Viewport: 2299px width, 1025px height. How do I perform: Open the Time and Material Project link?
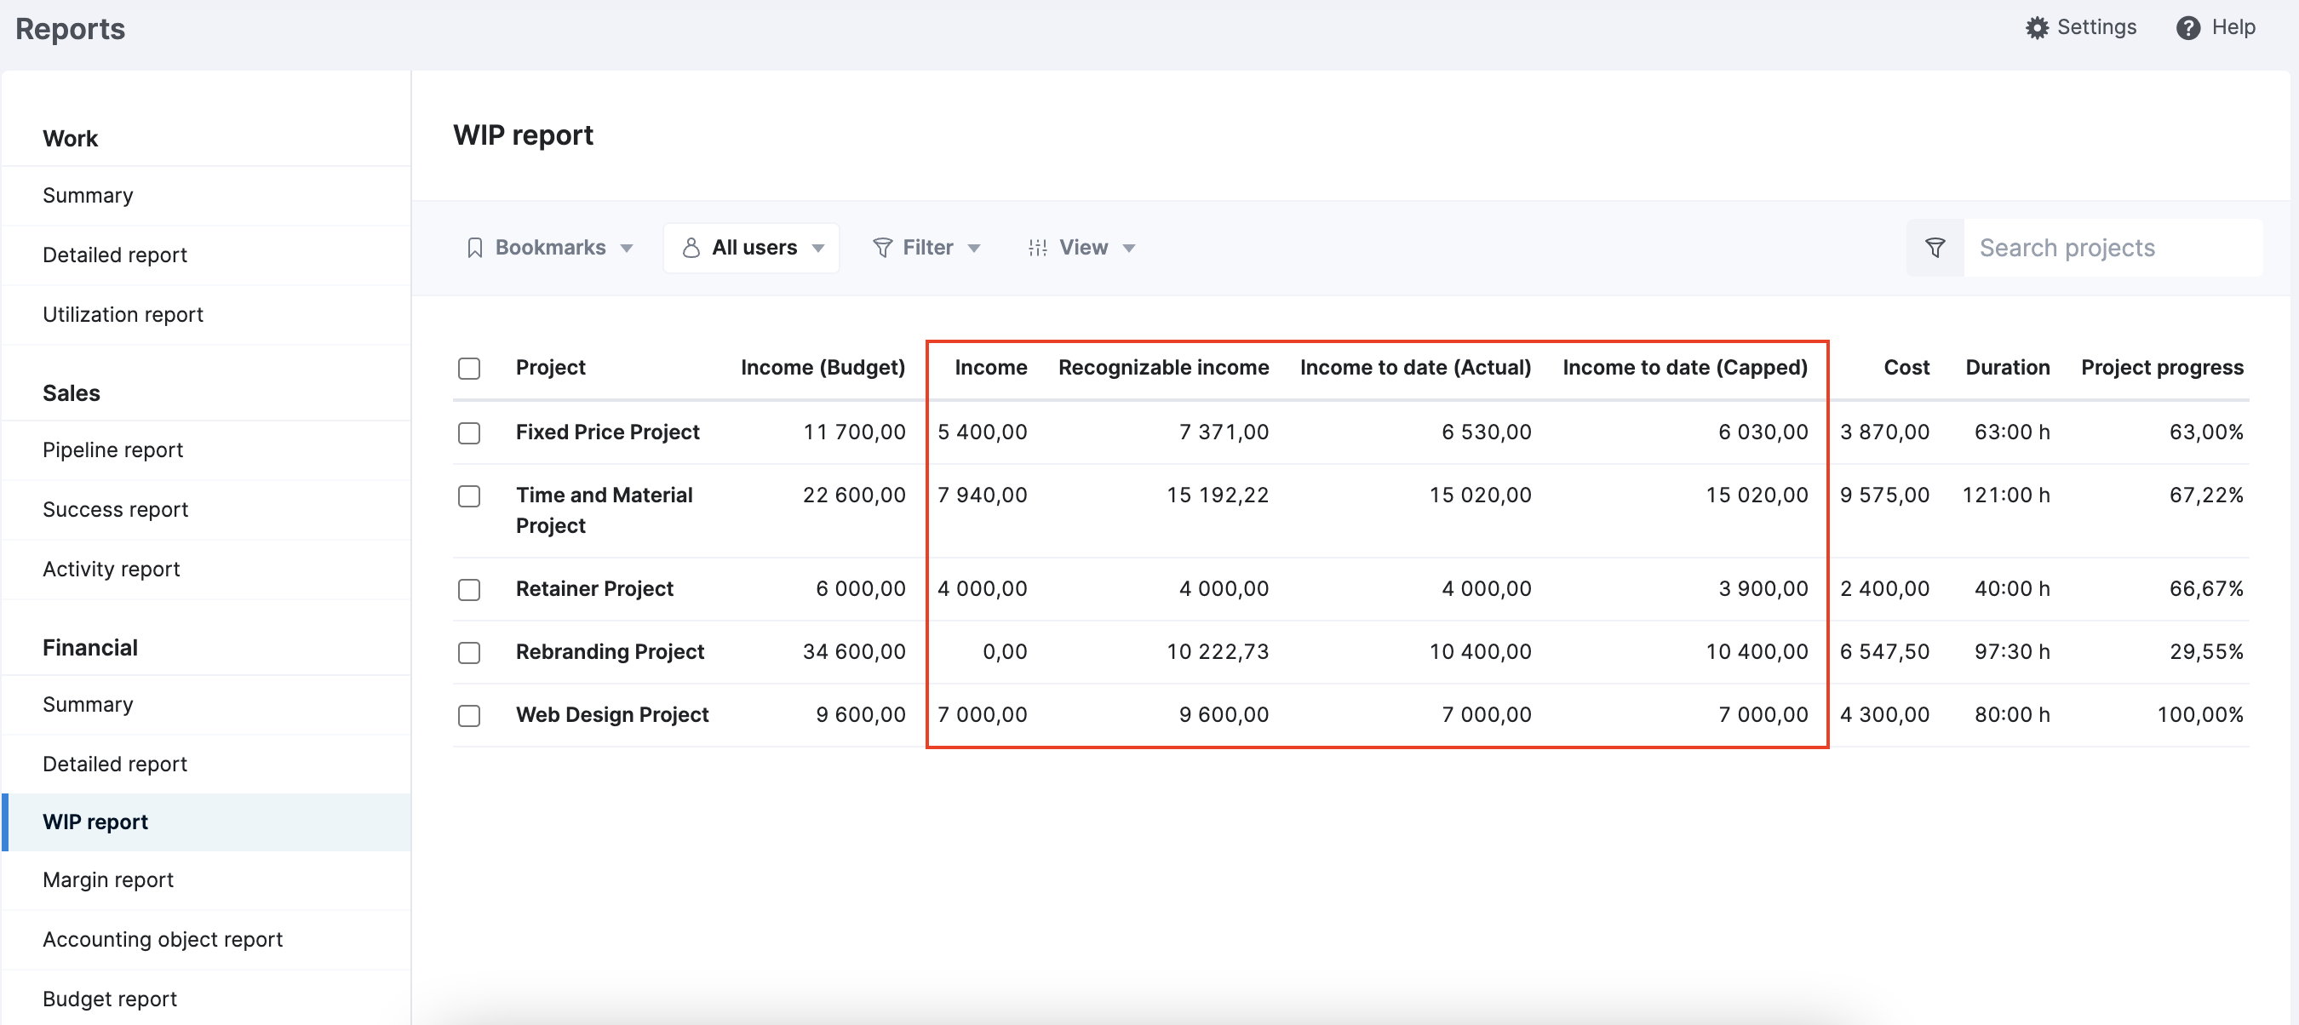(x=605, y=511)
